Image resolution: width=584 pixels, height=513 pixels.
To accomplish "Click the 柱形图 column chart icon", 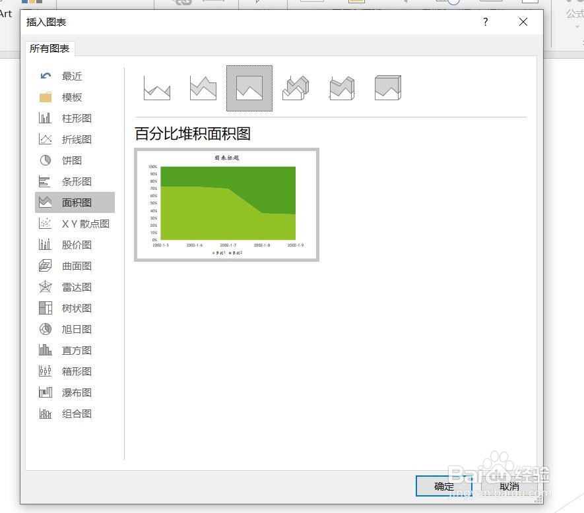I will (72, 118).
